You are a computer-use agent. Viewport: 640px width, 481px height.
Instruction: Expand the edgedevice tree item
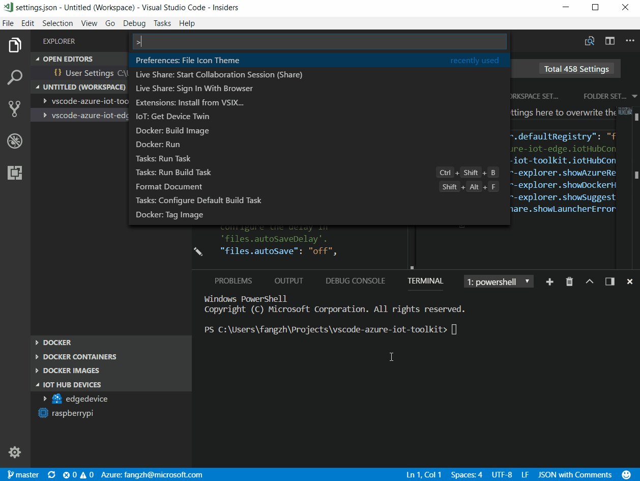click(x=45, y=399)
